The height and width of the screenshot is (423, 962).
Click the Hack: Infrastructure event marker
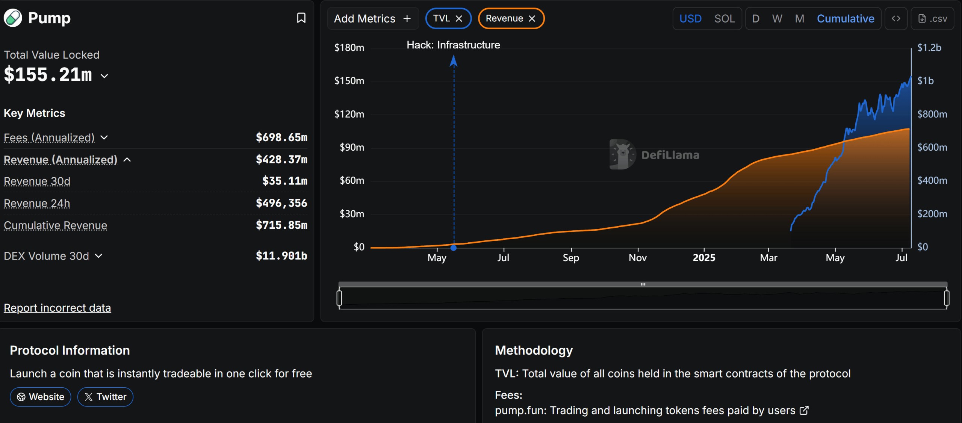point(454,248)
